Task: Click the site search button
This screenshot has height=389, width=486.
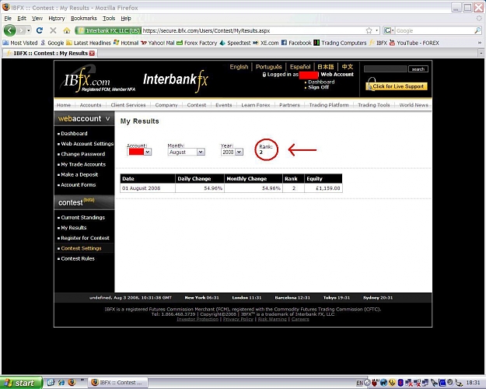Action: coord(418,69)
